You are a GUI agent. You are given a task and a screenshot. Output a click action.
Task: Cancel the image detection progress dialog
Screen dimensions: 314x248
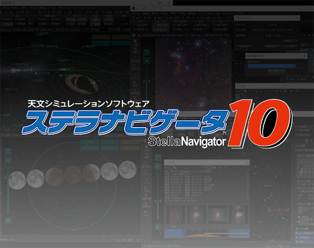coord(276,72)
